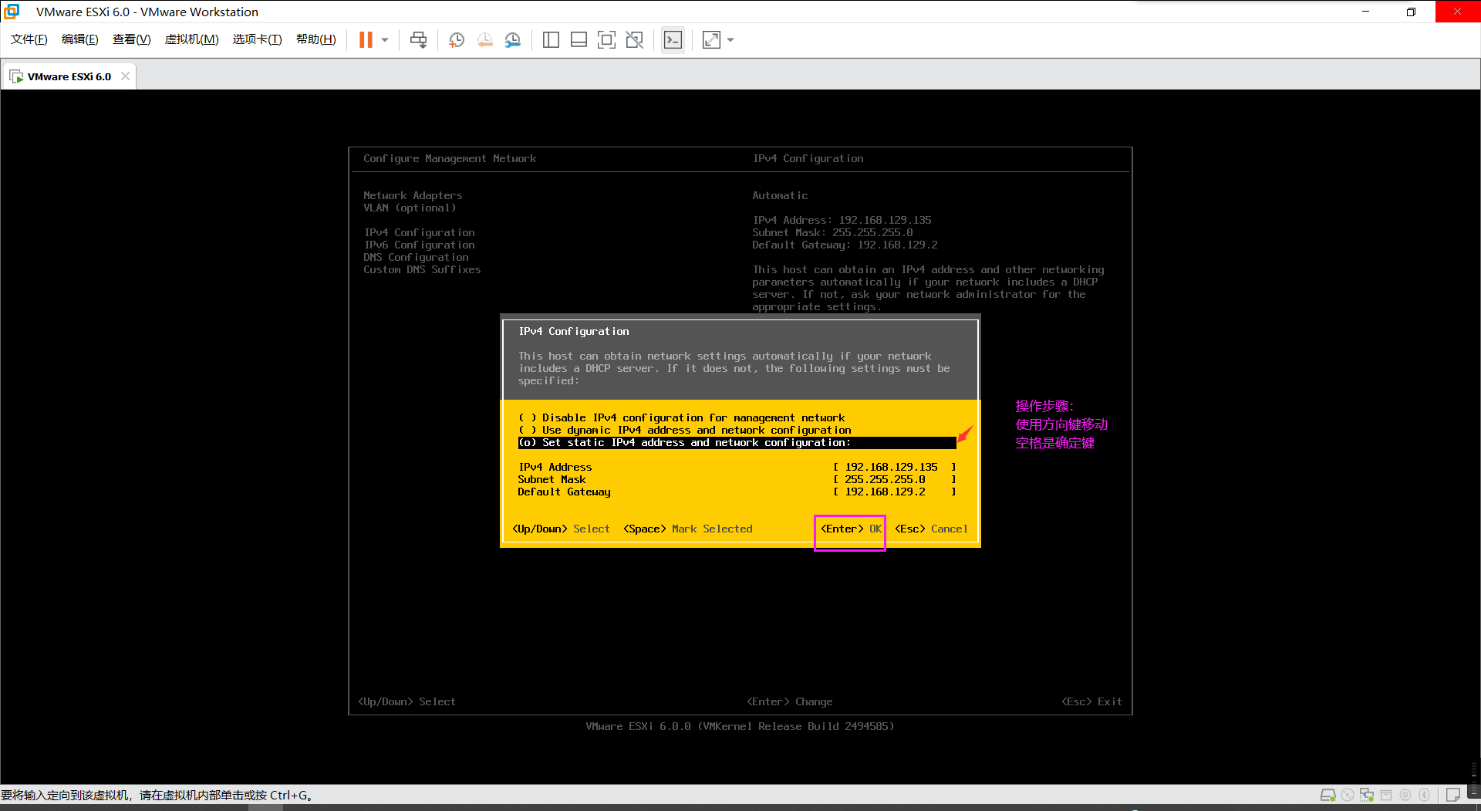The image size is (1481, 811).
Task: Open the 选项卡(T) menu
Action: pyautogui.click(x=258, y=39)
